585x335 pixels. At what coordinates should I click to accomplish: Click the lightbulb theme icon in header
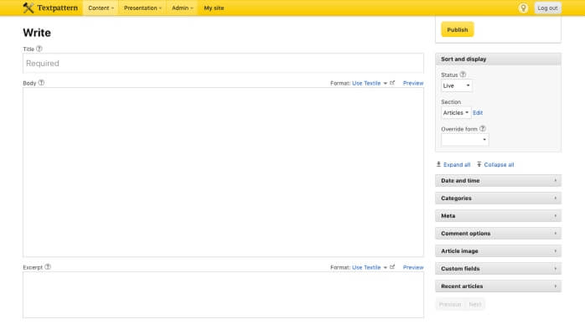click(x=523, y=8)
